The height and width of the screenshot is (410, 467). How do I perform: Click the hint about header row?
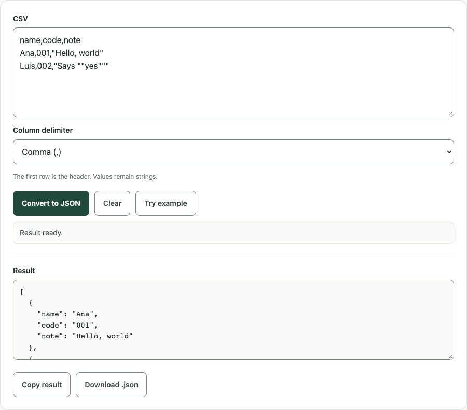pos(85,177)
